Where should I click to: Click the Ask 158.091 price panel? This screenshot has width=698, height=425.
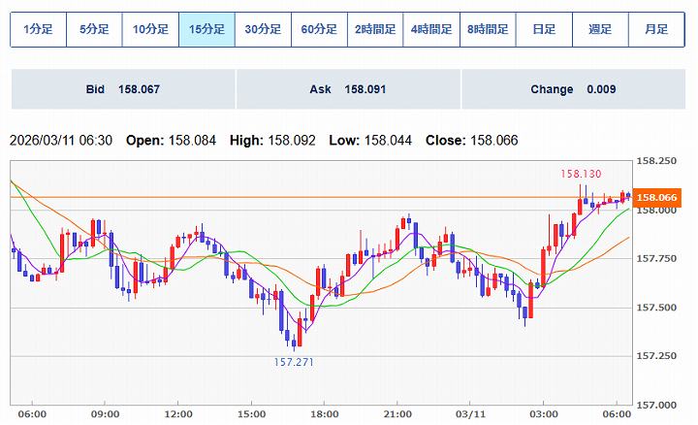[348, 89]
